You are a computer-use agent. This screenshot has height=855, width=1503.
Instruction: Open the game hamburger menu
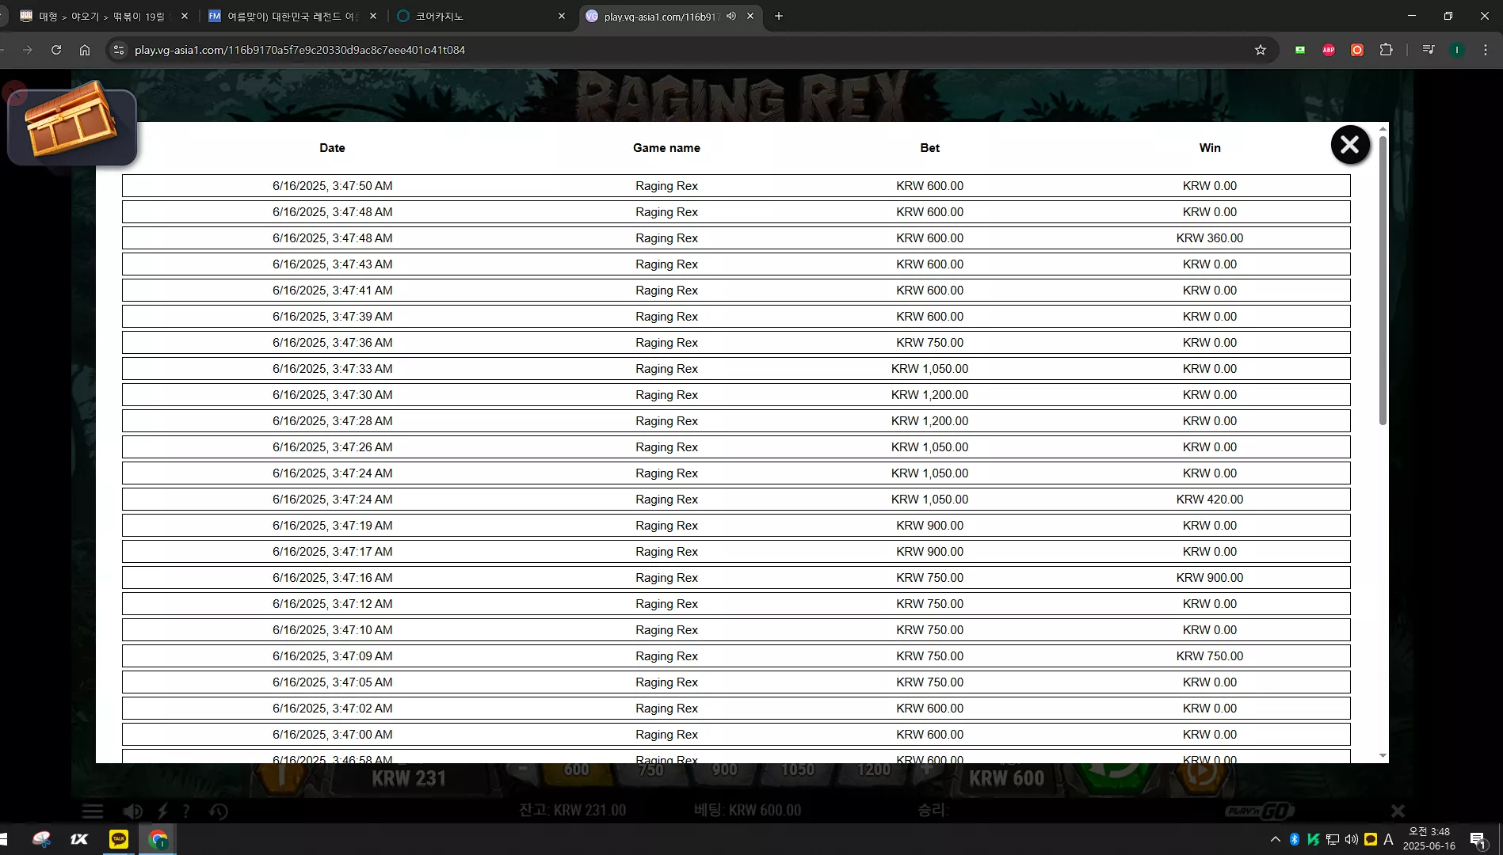click(x=93, y=811)
